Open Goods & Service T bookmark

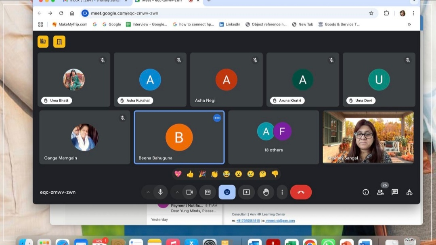[339, 25]
